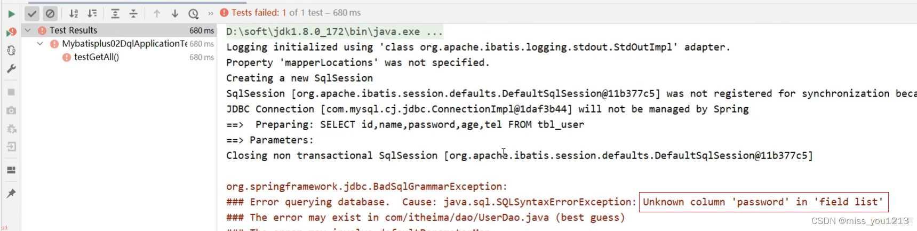Open run configuration wrench settings

(11, 69)
